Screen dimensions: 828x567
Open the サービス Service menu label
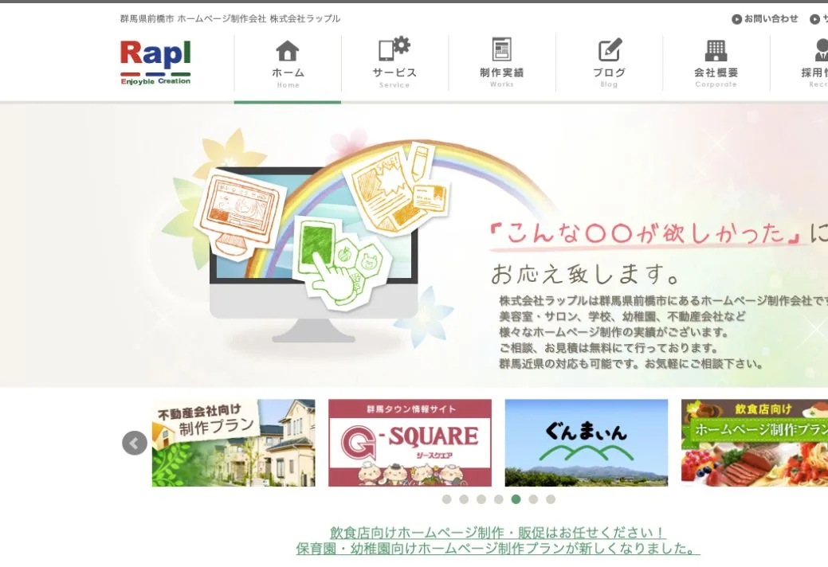point(394,77)
